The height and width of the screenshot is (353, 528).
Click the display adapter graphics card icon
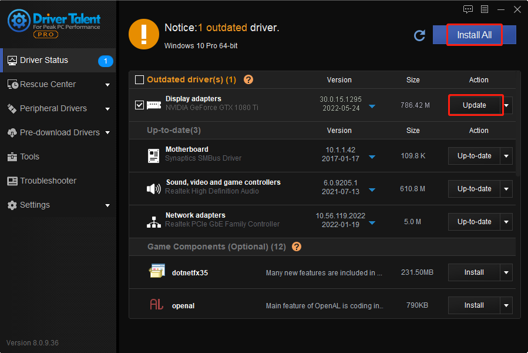point(154,105)
